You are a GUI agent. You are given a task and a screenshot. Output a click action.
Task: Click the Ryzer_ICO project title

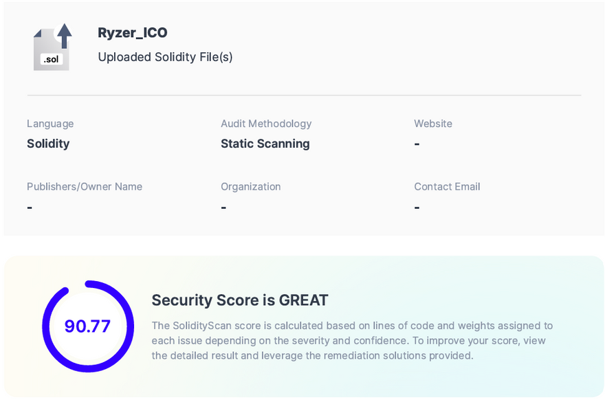(x=133, y=32)
